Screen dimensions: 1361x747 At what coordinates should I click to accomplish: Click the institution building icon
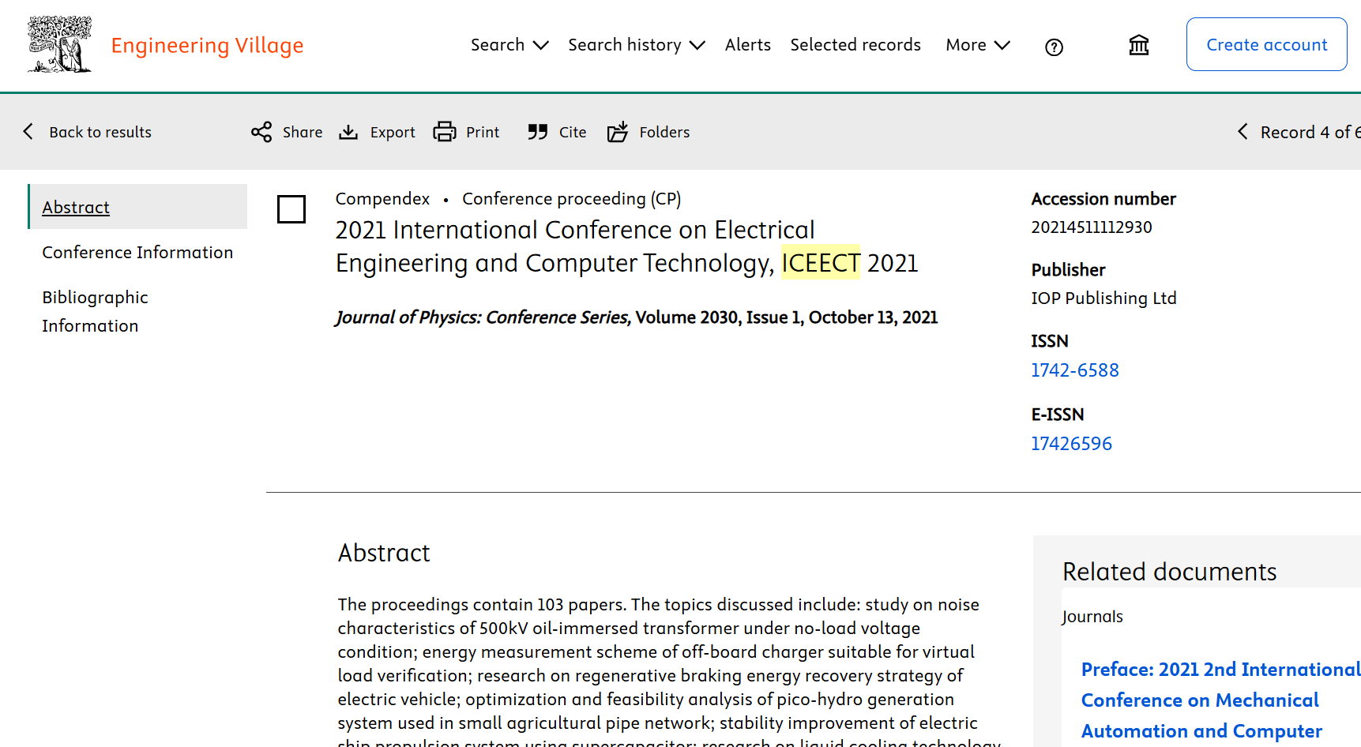[x=1138, y=45]
